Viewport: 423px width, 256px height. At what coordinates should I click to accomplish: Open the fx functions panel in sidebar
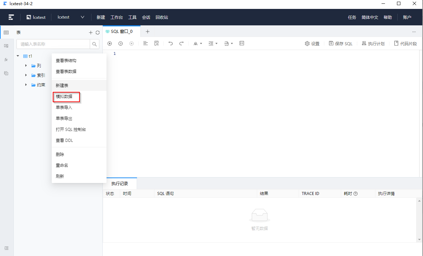click(x=6, y=60)
